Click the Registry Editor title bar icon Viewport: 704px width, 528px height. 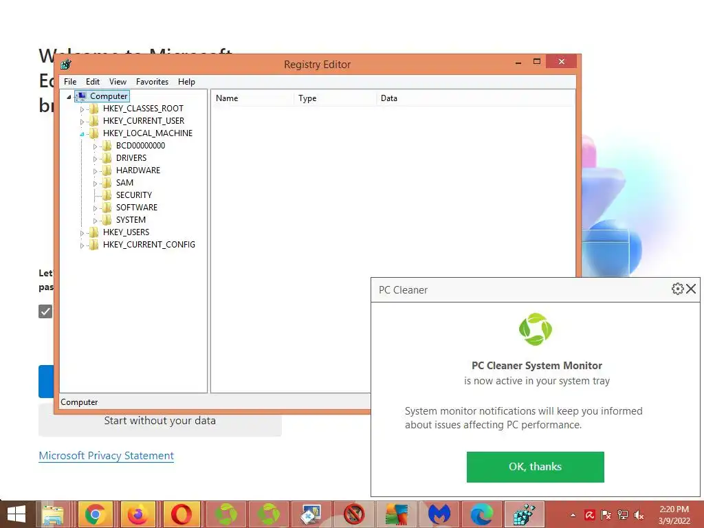click(66, 64)
